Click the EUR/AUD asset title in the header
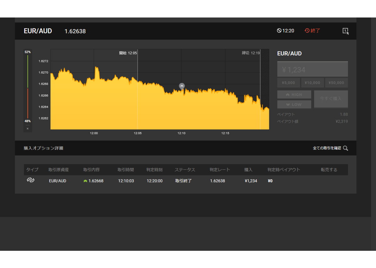The width and height of the screenshot is (376, 268). coord(38,31)
